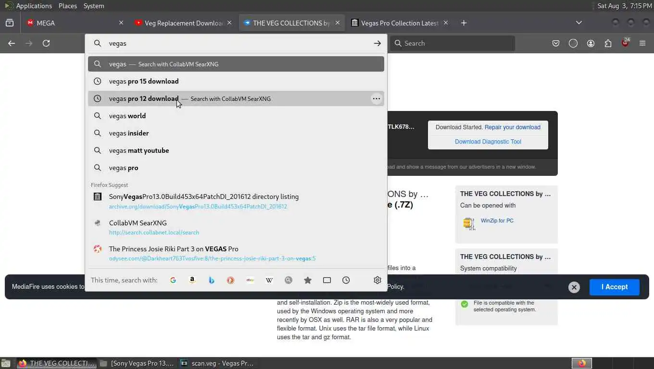The width and height of the screenshot is (654, 369).
Task: Open options for 'vegas pro 12 download' suggestion
Action: [377, 98]
